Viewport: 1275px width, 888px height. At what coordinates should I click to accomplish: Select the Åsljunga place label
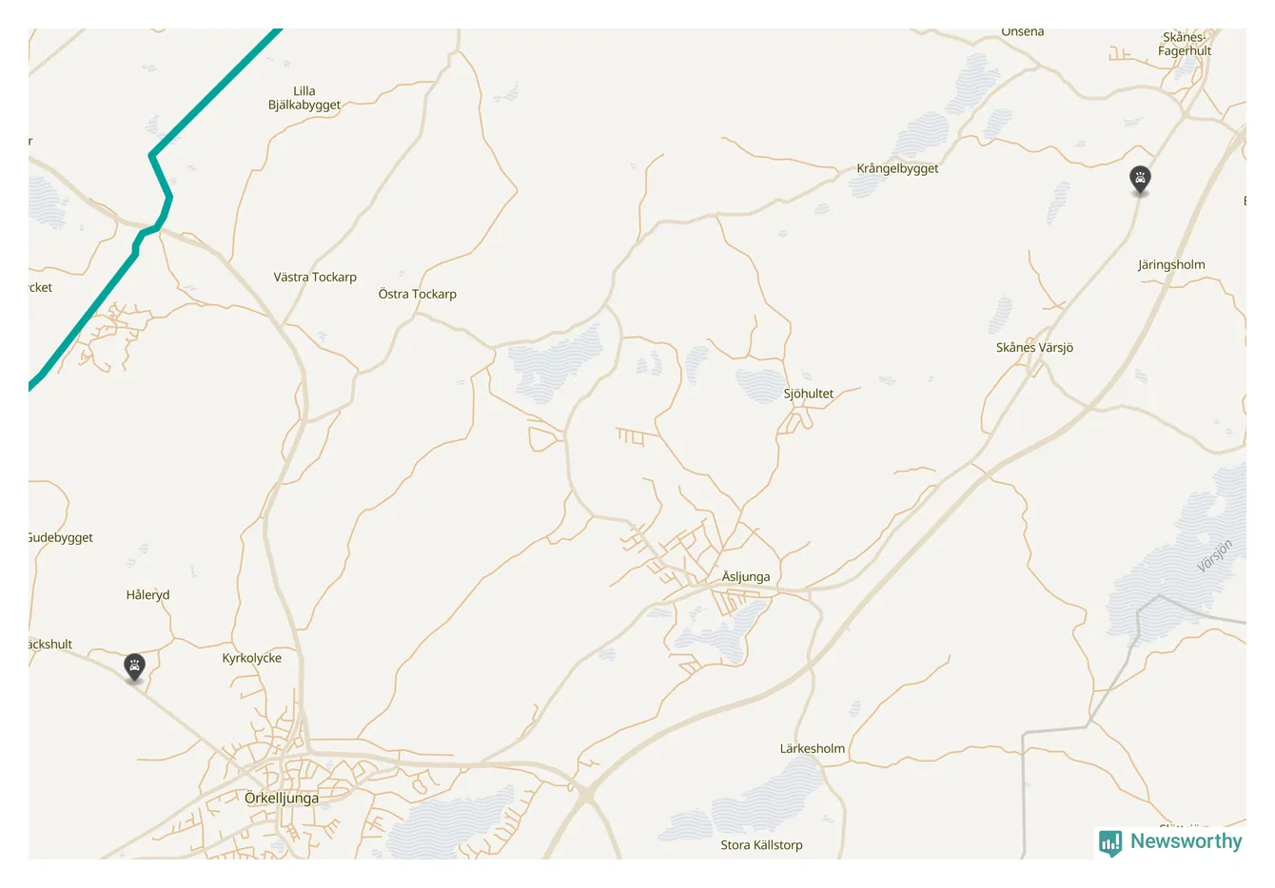(746, 576)
